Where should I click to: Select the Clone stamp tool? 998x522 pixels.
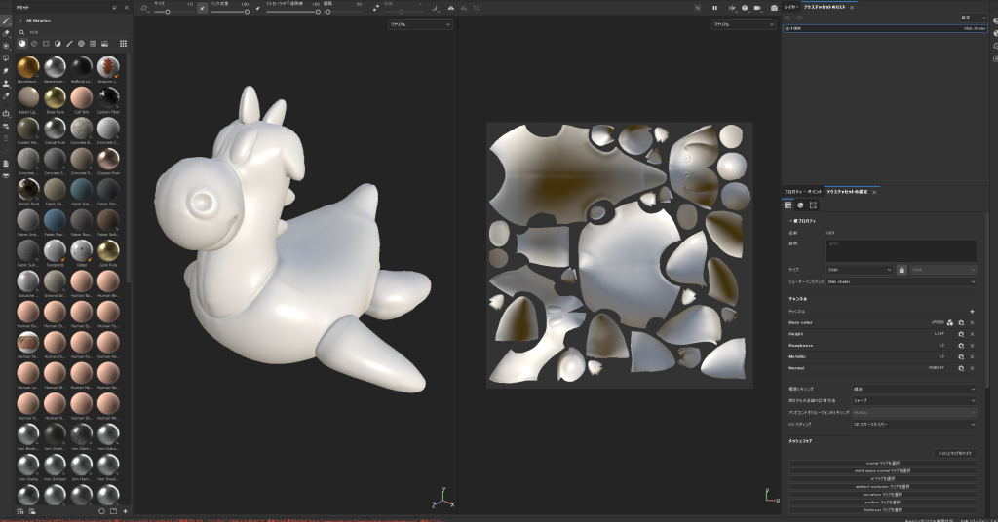click(6, 84)
